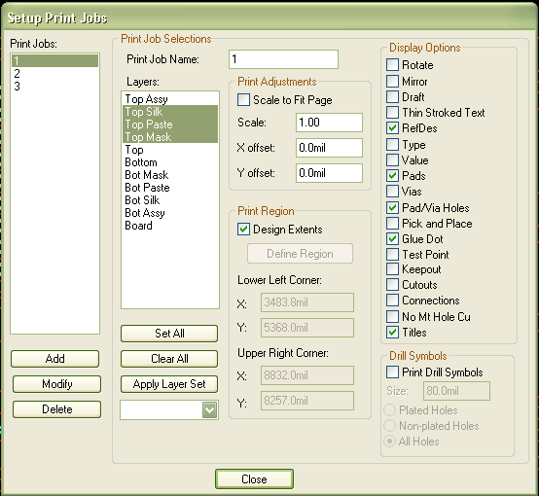
Task: Select the Top Silk layer
Action: 170,112
